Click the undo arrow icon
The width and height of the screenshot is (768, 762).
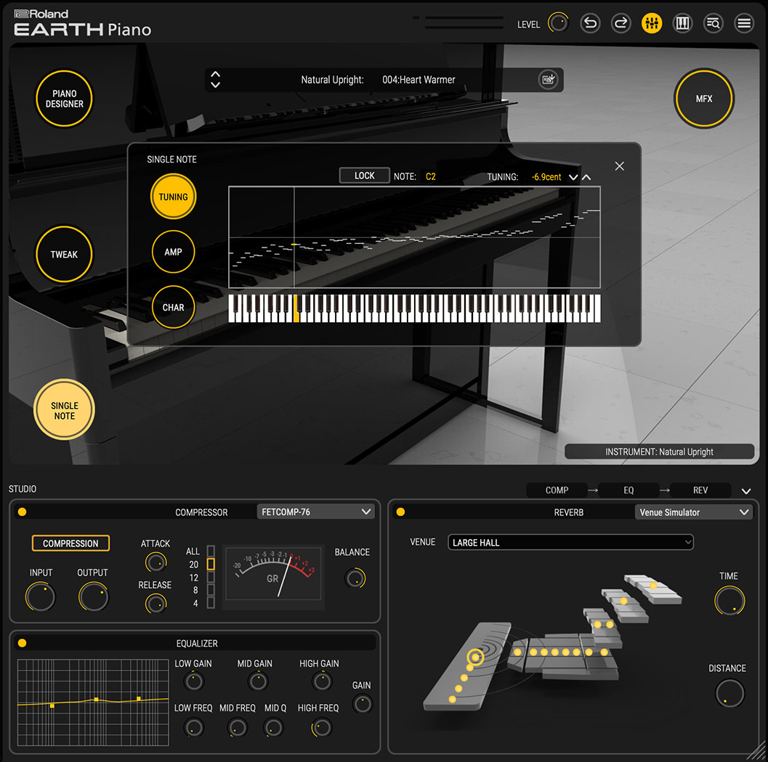point(590,23)
